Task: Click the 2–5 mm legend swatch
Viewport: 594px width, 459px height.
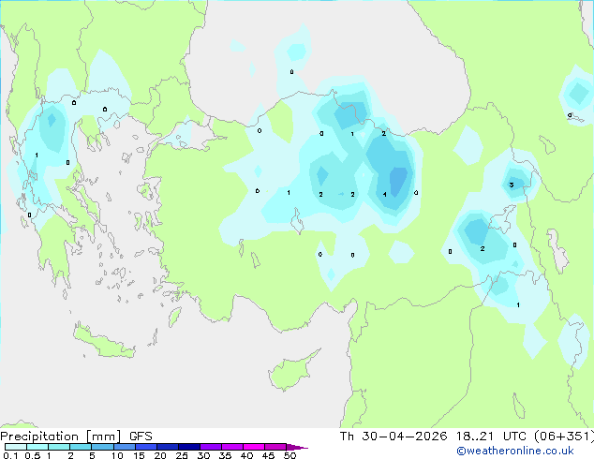Action: tap(81, 447)
